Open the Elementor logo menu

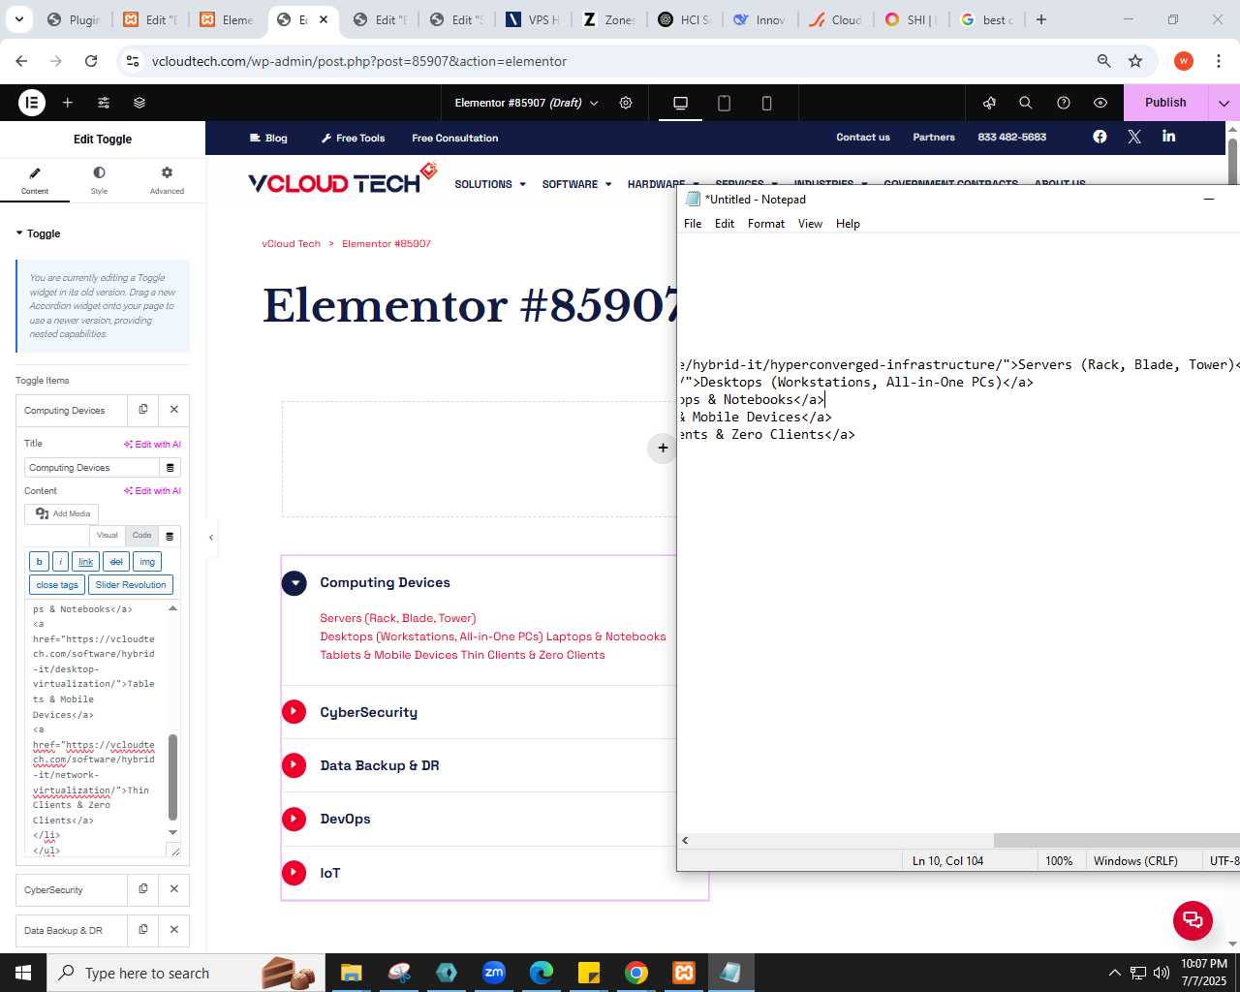[32, 102]
